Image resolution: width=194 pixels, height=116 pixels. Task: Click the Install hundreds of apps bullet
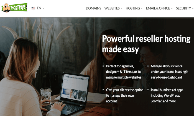pos(167,96)
